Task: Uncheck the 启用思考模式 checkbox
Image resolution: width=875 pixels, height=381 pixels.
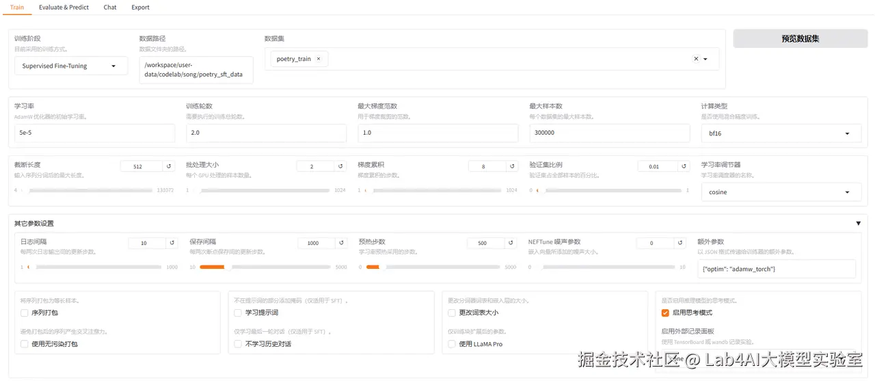Action: click(x=665, y=313)
